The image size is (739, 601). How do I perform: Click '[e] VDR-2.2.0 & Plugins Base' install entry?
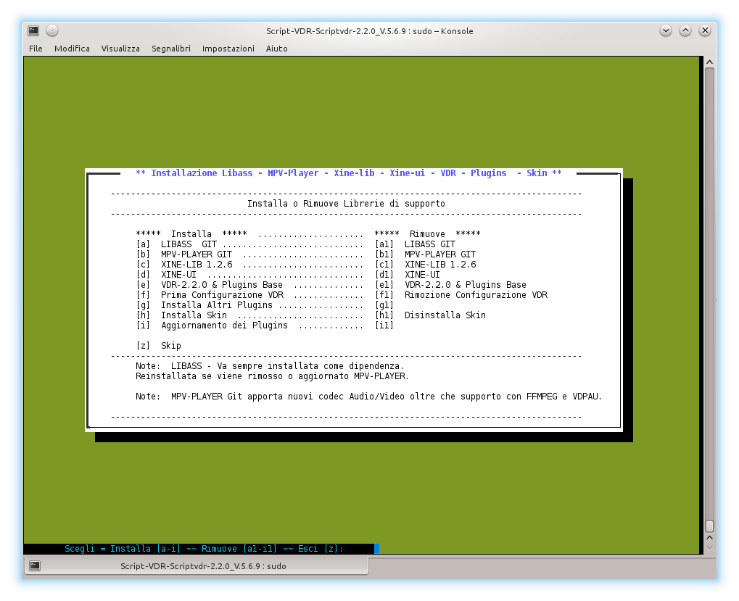(x=210, y=284)
